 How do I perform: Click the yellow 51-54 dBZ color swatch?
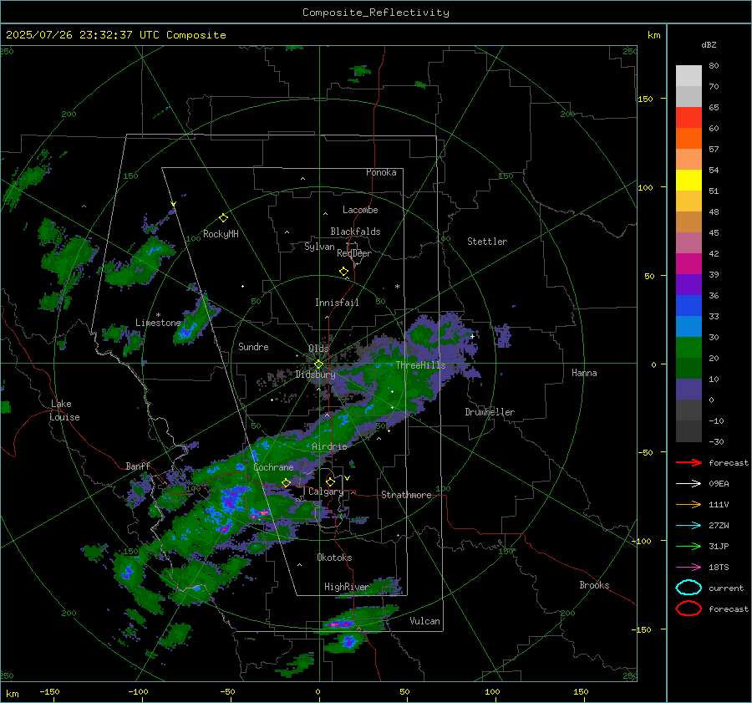pyautogui.click(x=688, y=181)
